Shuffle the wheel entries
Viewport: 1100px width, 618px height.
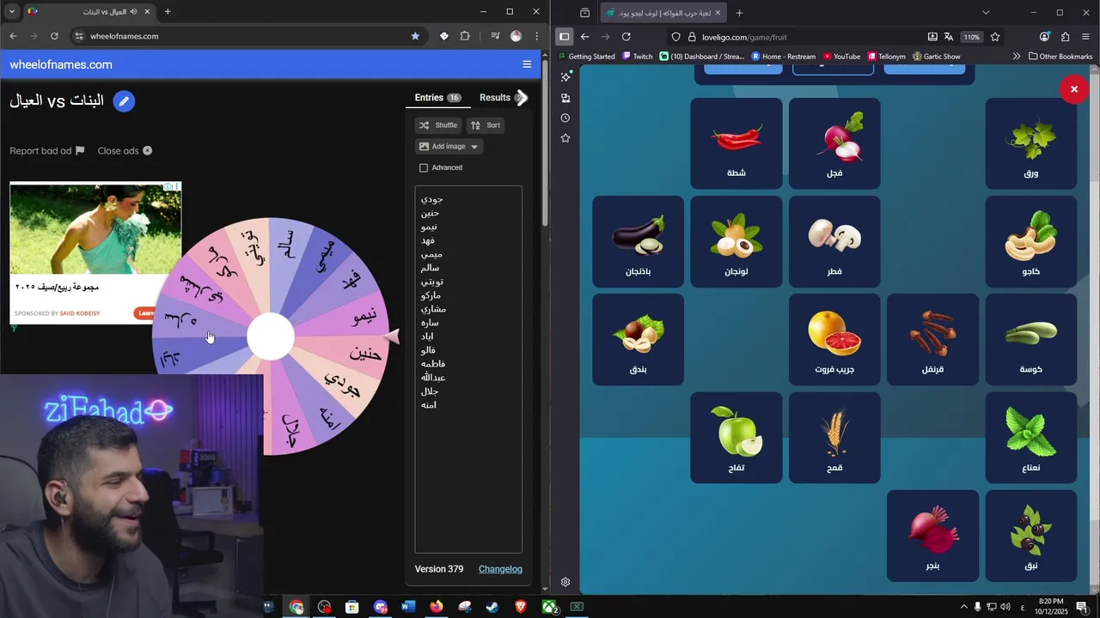438,125
